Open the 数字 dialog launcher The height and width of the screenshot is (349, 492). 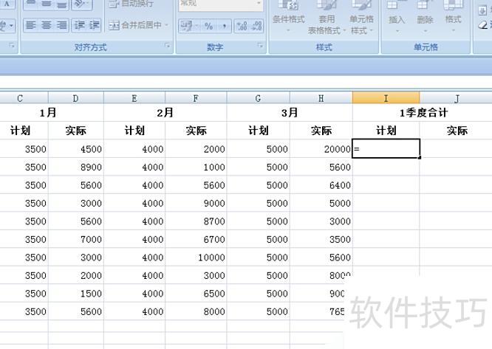click(260, 46)
